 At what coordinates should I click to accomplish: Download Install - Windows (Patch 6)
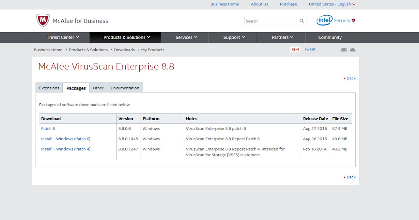coord(66,139)
